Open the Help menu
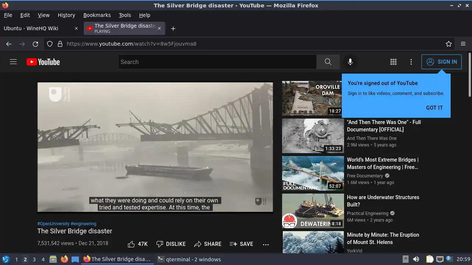Viewport: 472px width, 265px height. [x=145, y=15]
